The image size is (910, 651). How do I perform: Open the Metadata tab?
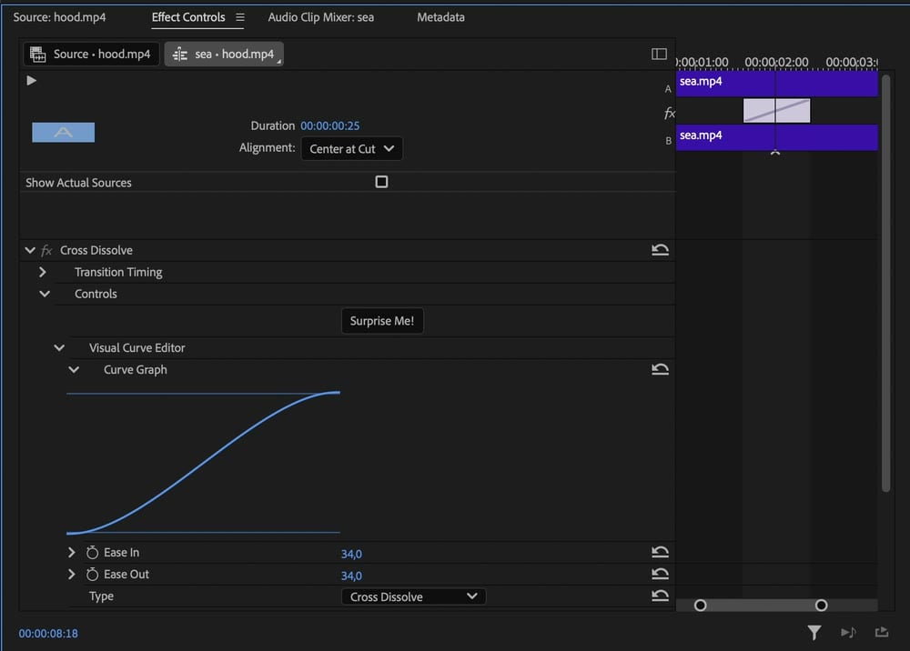[440, 17]
